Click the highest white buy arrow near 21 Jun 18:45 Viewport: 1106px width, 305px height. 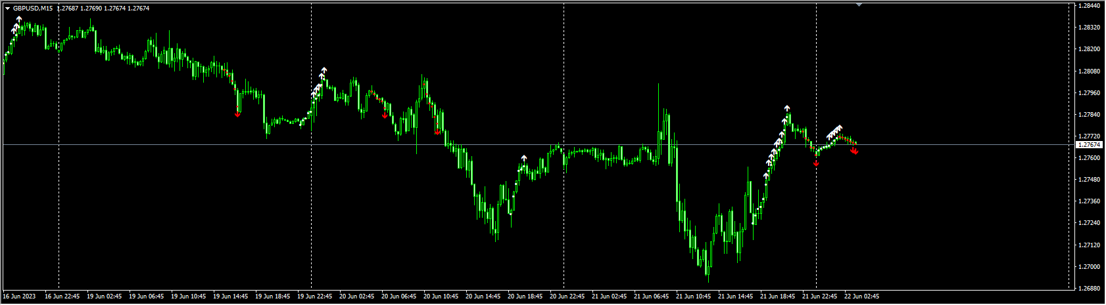[x=787, y=108]
